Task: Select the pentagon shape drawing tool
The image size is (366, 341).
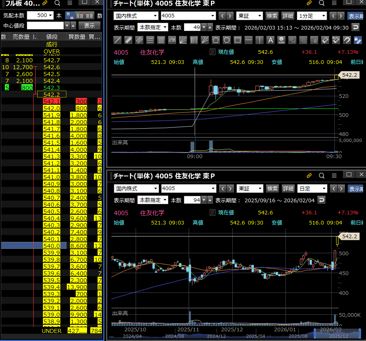Action: [216, 40]
